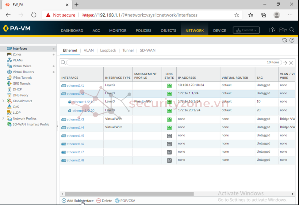The width and height of the screenshot is (299, 205).
Task: Click the browser address bar URL
Action: tap(140, 15)
